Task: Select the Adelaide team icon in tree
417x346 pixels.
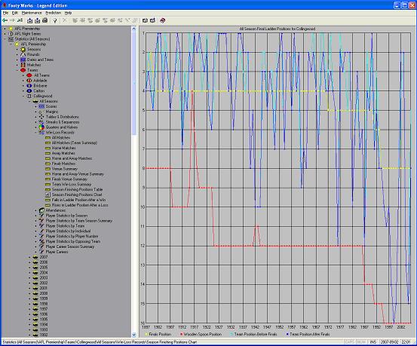Action: pyautogui.click(x=29, y=81)
